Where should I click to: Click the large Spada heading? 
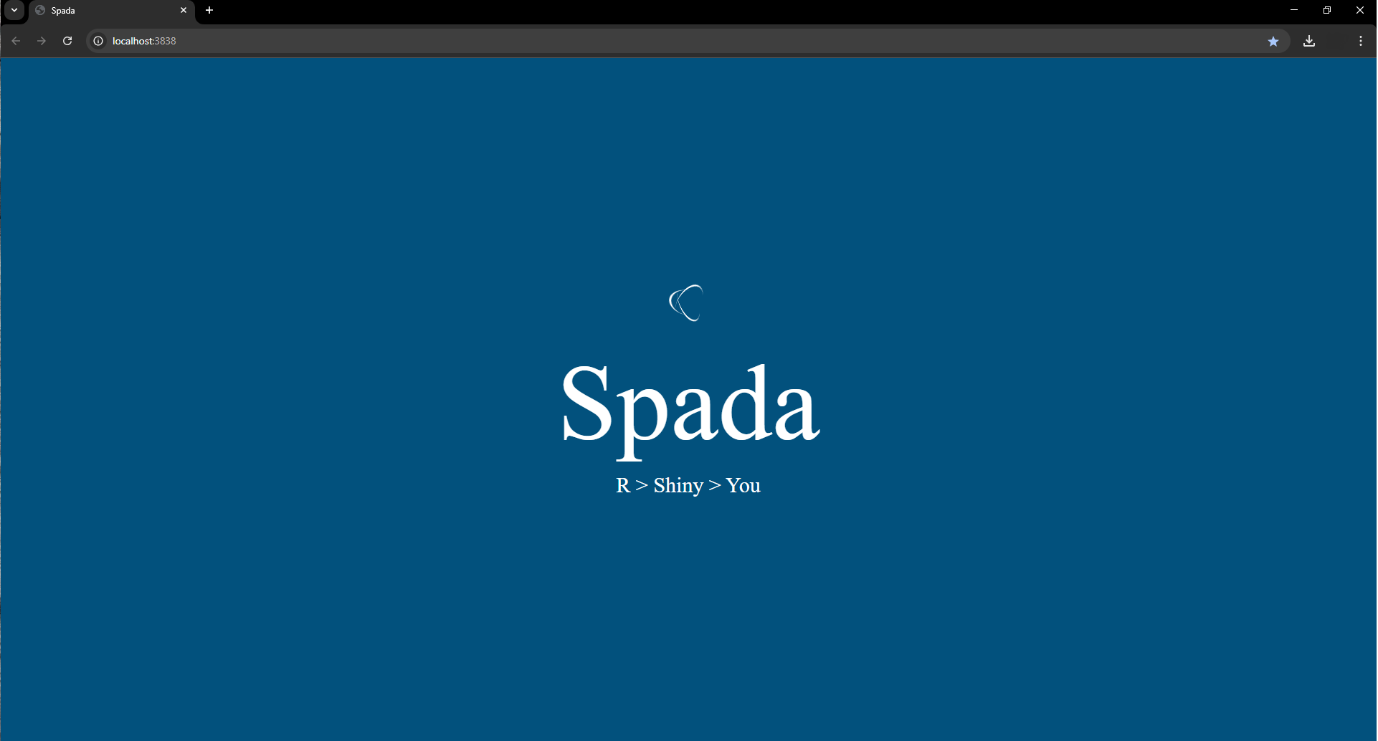(689, 405)
